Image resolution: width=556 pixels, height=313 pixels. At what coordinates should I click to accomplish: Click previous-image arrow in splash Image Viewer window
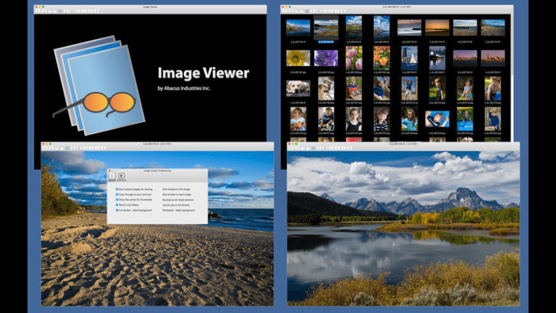(38, 11)
